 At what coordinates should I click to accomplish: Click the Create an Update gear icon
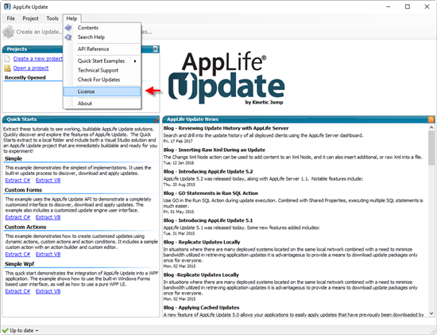(x=8, y=32)
